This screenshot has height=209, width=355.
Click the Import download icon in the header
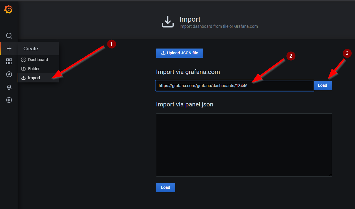coord(168,21)
